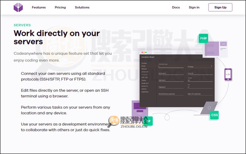
Task: Go to Docs
Action: tap(176, 7)
